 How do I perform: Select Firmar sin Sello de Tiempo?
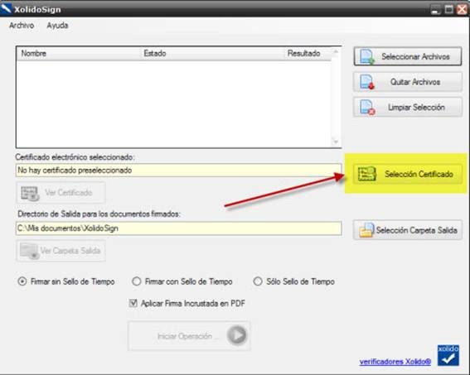tap(22, 281)
